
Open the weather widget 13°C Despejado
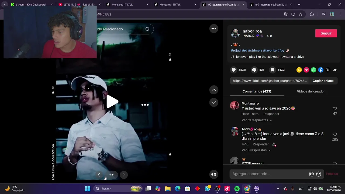(x=15, y=189)
